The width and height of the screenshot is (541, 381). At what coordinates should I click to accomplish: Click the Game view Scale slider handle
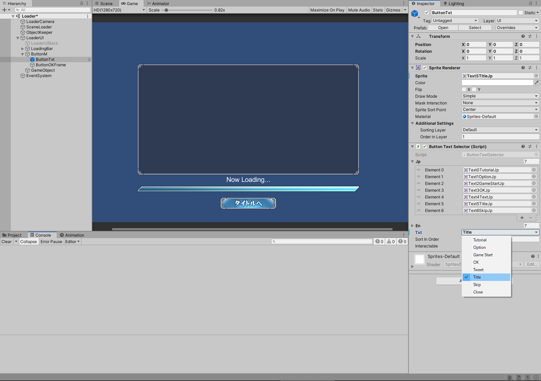tap(166, 10)
